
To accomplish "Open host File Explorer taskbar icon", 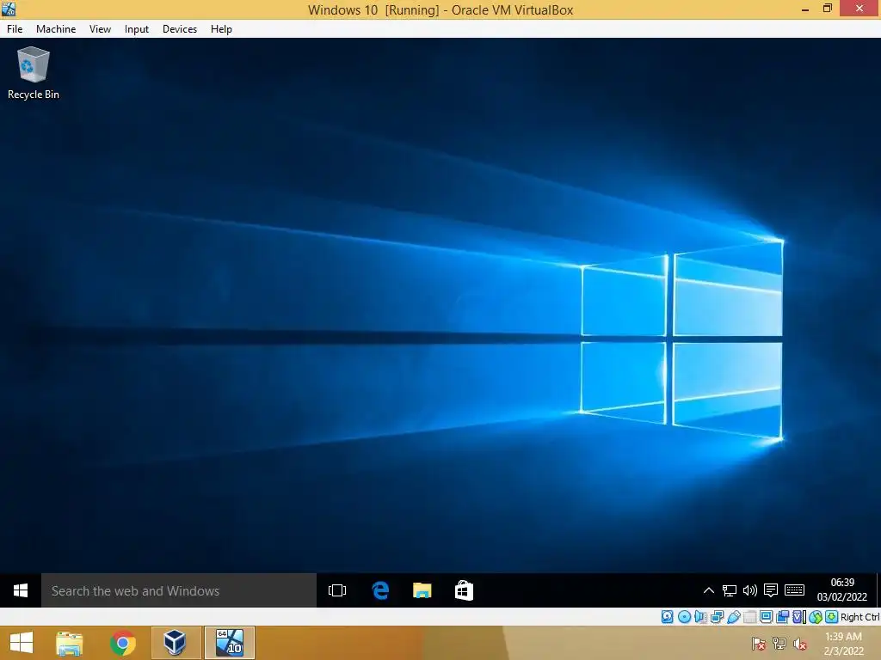I will pyautogui.click(x=69, y=643).
